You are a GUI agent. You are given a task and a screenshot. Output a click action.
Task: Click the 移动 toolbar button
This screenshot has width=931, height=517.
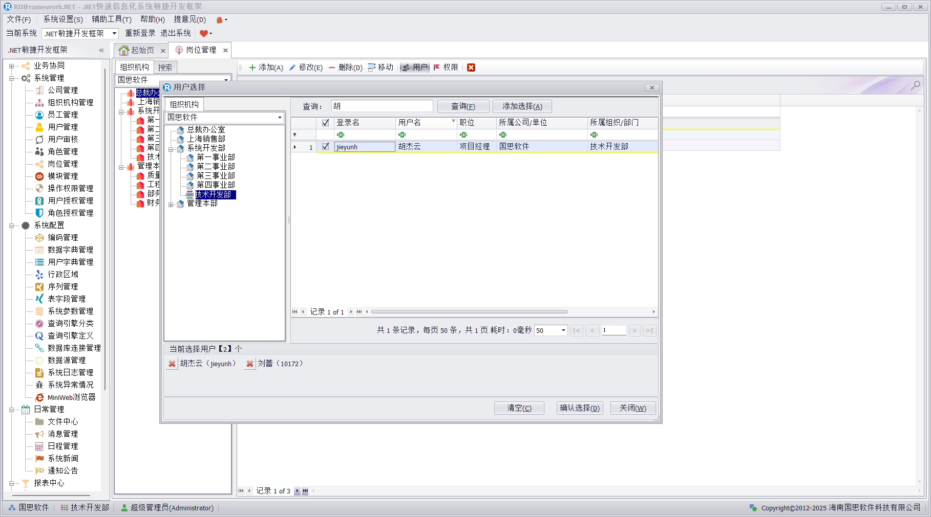click(380, 68)
